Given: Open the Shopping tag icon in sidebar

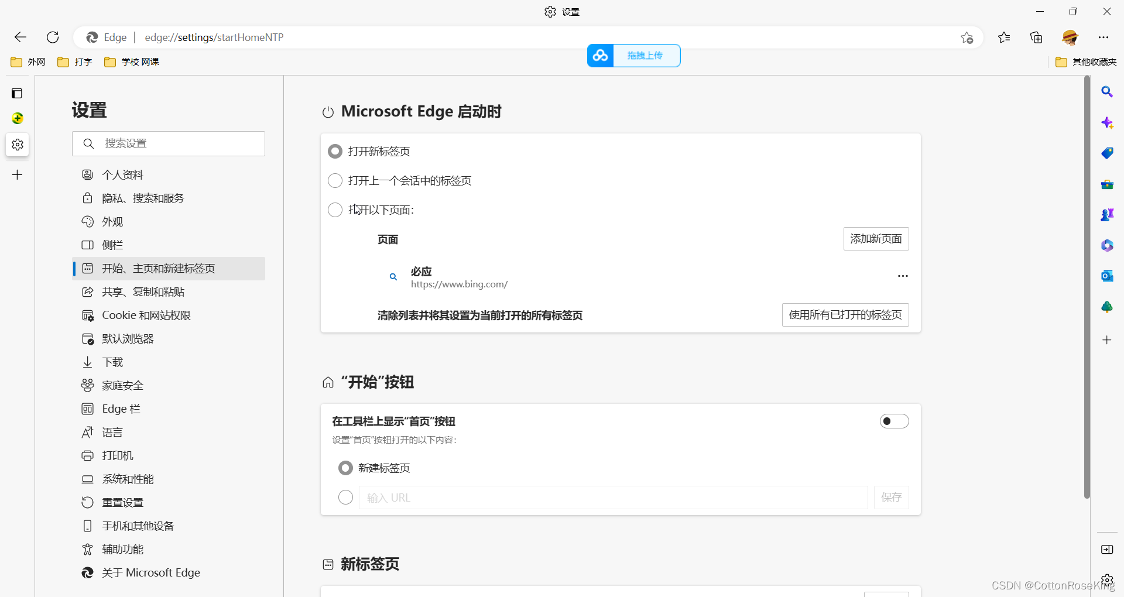Looking at the screenshot, I should pyautogui.click(x=1107, y=153).
